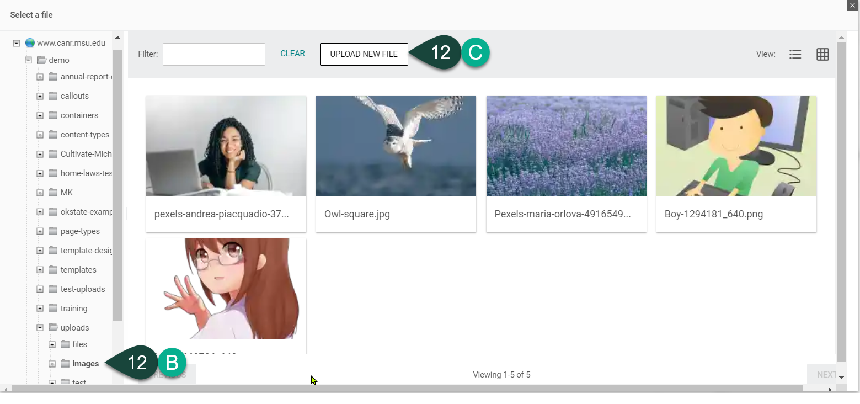Viewport: 860px width, 404px height.
Task: Expand the test-uploads folder
Action: tap(39, 289)
